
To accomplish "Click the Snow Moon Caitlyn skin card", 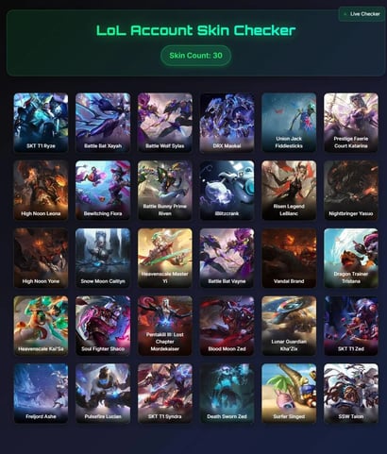I will point(103,258).
